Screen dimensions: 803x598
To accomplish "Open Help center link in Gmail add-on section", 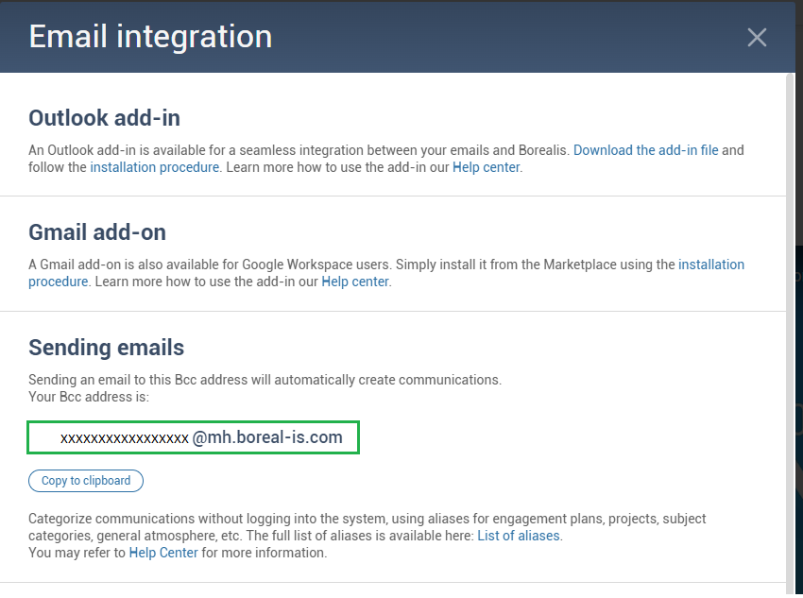I will [x=355, y=282].
